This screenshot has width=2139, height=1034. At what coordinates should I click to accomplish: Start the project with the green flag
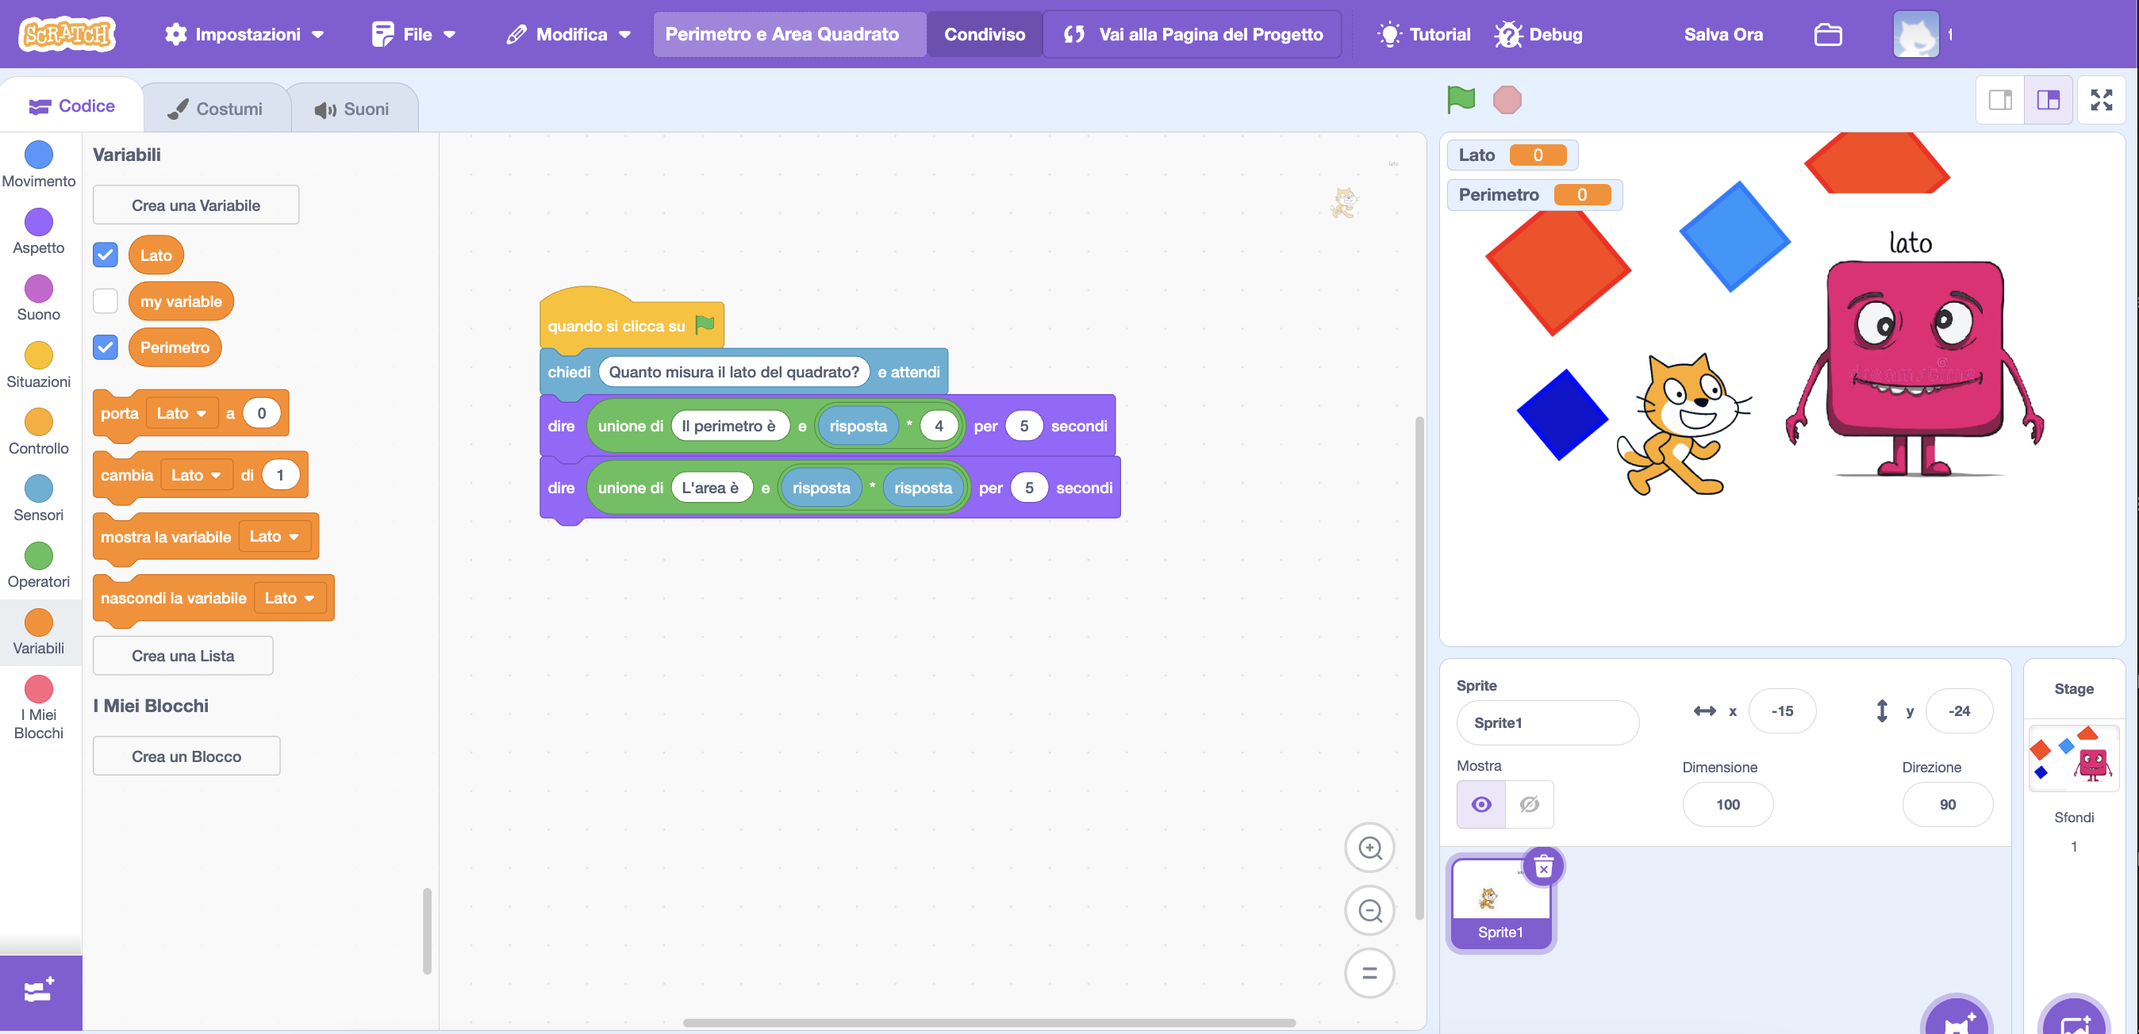(x=1461, y=100)
